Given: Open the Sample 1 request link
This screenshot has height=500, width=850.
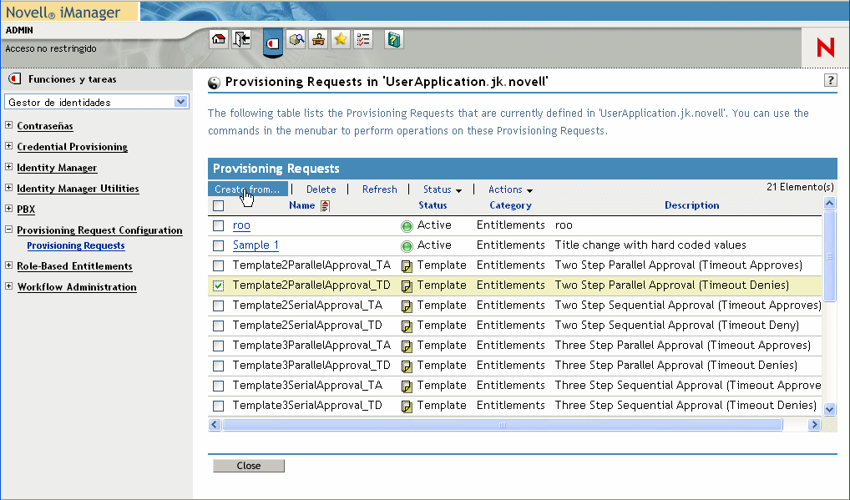Looking at the screenshot, I should [x=256, y=245].
